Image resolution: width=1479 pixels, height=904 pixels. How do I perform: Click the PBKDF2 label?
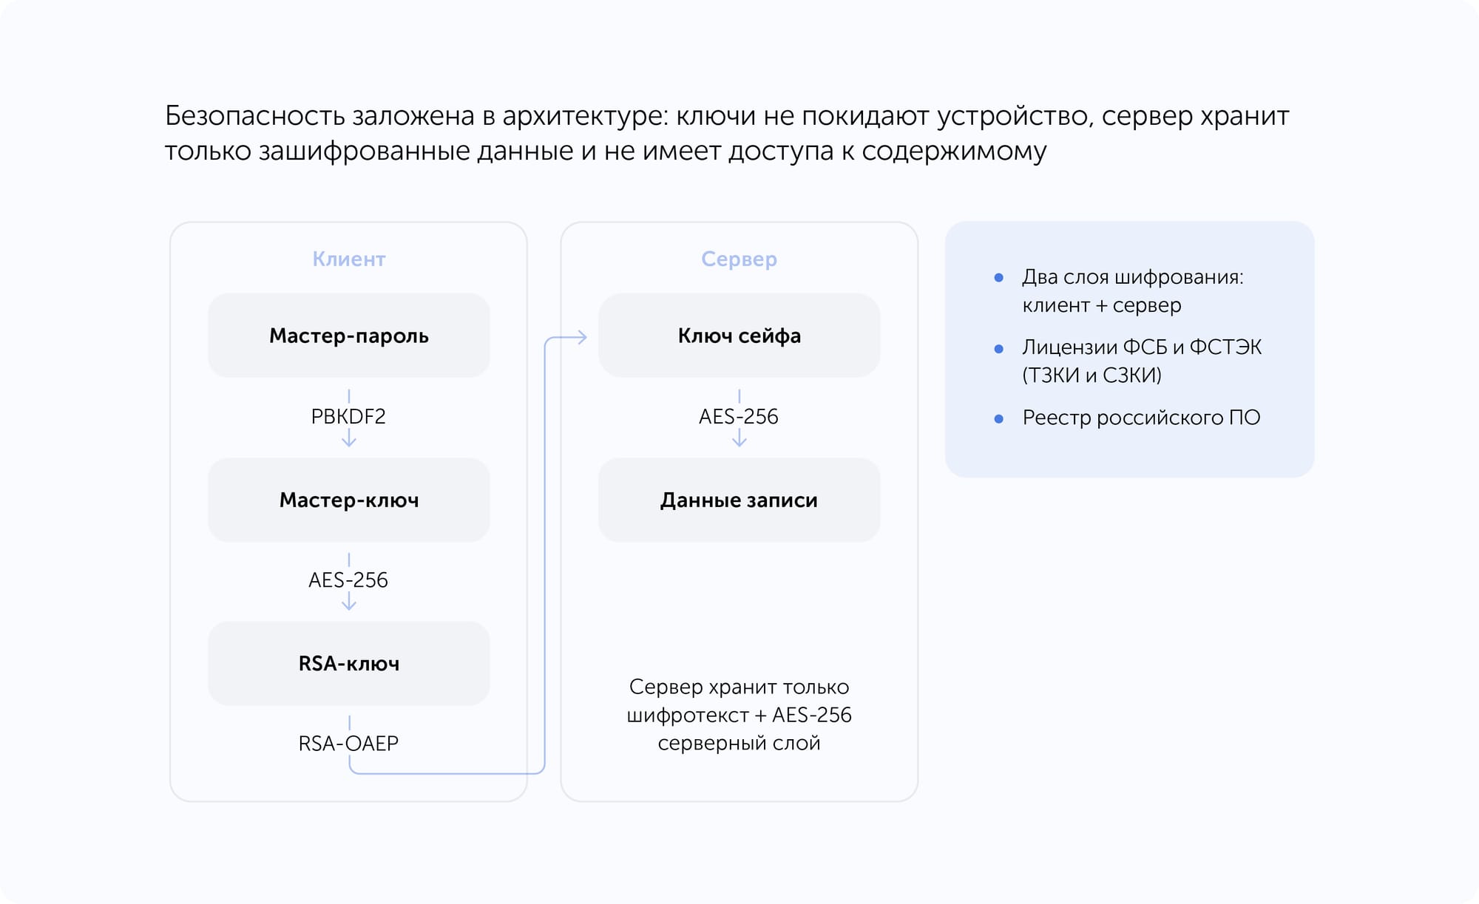[348, 417]
